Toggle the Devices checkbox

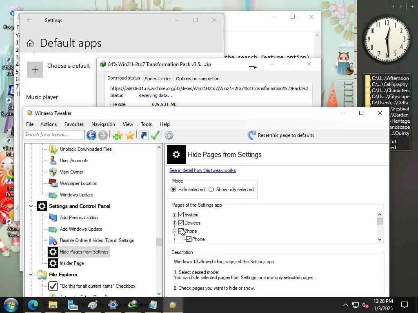(181, 223)
